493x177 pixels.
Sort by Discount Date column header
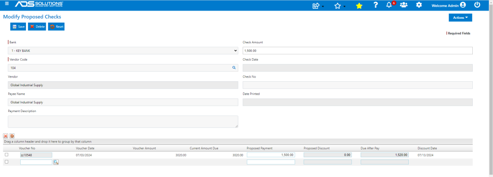point(428,148)
